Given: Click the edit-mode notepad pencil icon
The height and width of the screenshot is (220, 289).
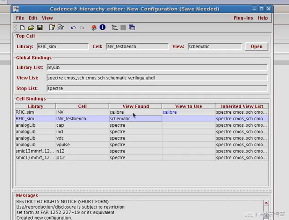Looking at the screenshot, I should coord(52,28).
